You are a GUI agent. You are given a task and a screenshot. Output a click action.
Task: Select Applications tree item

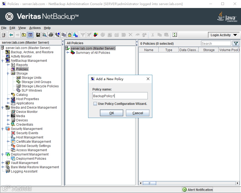point(25,103)
